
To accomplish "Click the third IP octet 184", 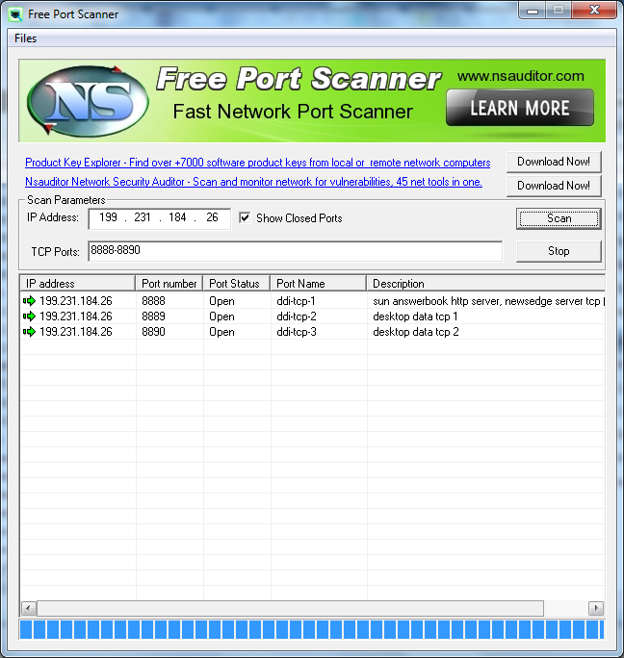I will tap(177, 217).
